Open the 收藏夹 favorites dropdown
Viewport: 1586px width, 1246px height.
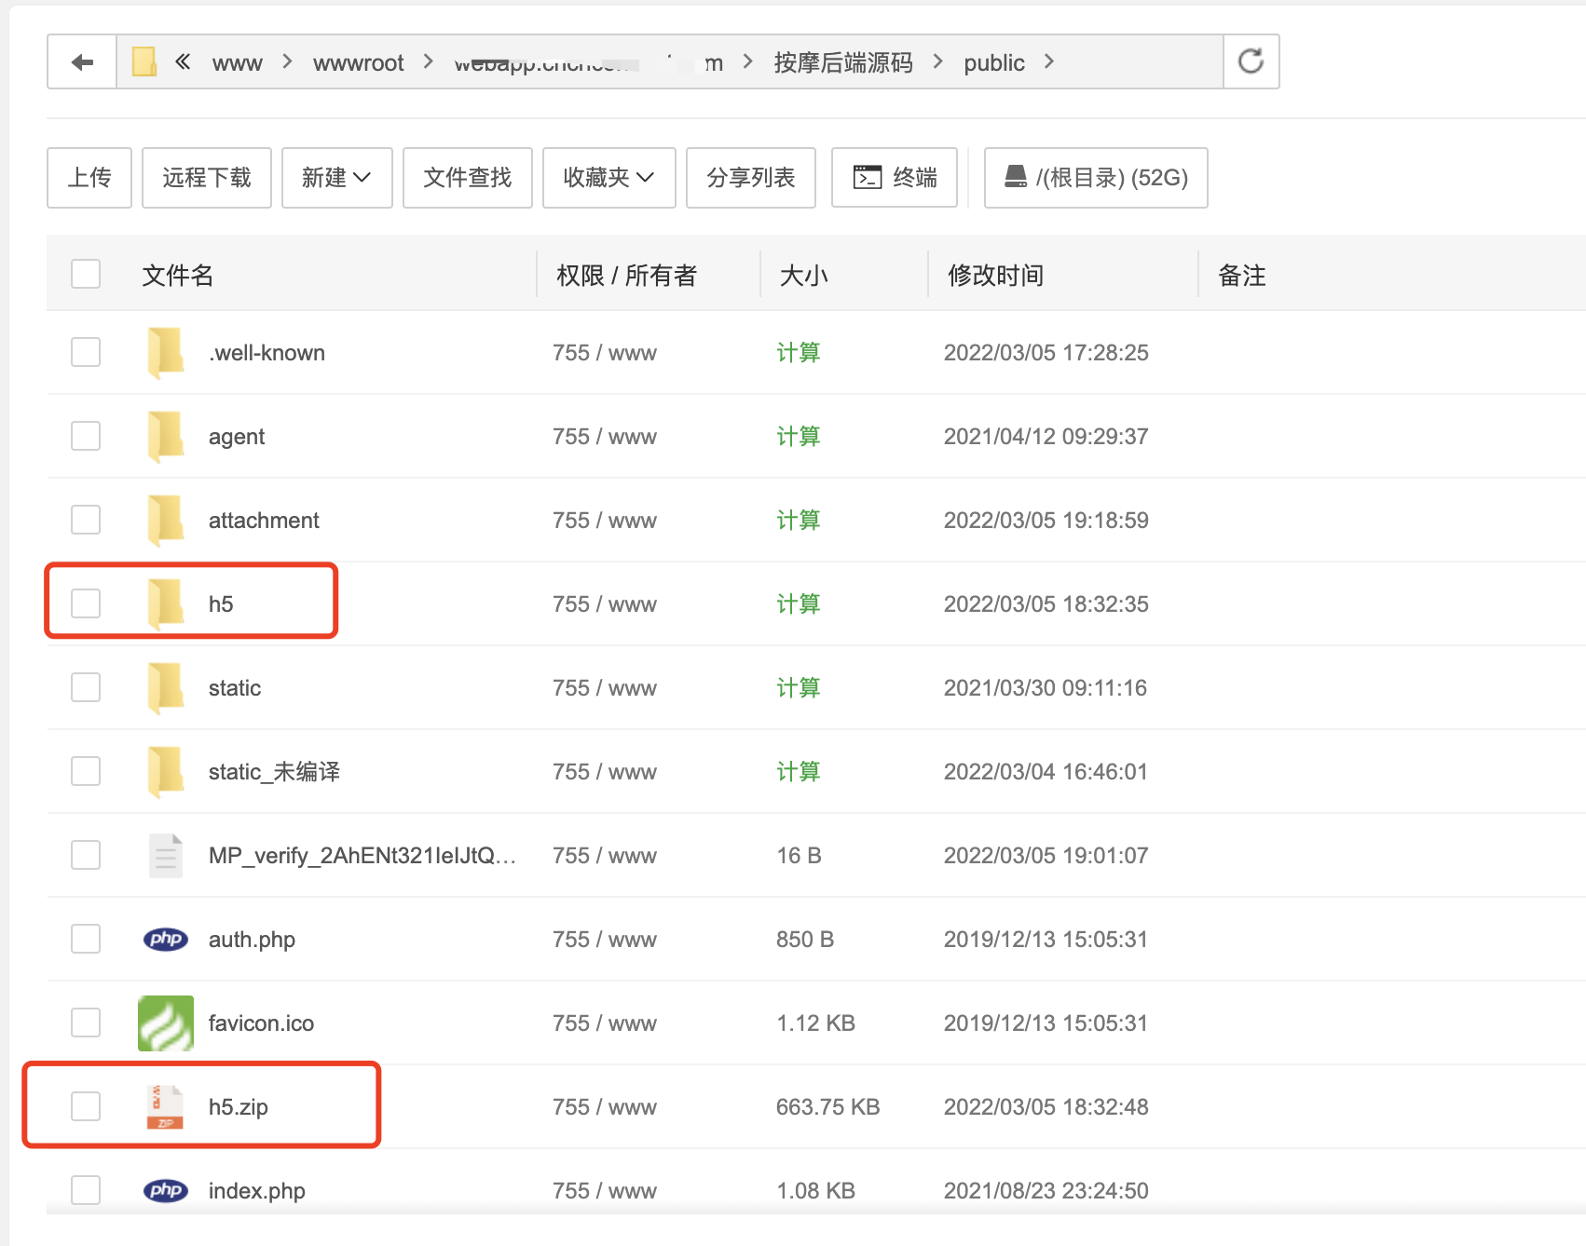(x=608, y=178)
